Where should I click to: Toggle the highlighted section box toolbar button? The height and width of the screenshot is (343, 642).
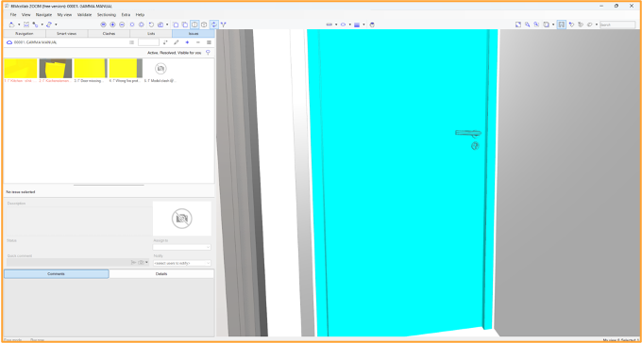pos(194,24)
